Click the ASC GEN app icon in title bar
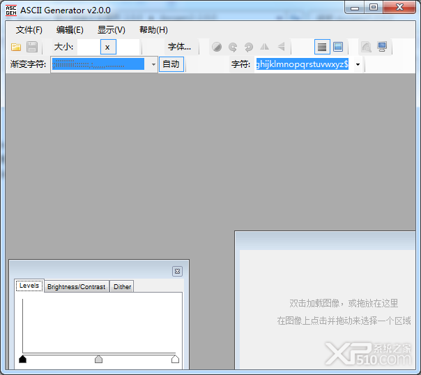 click(11, 10)
